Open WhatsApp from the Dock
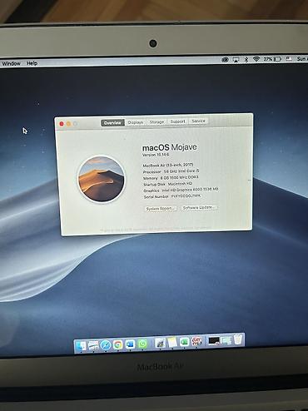Viewport: 308px width, 411px height. [142, 344]
